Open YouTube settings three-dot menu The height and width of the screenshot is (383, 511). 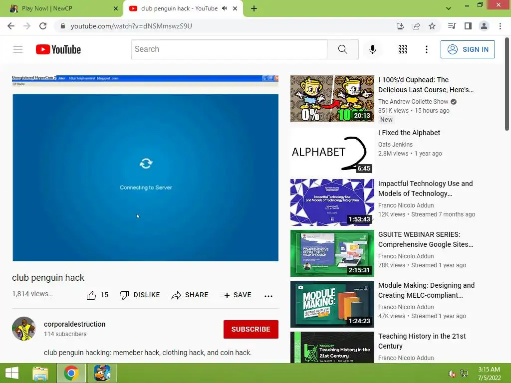coord(427,49)
